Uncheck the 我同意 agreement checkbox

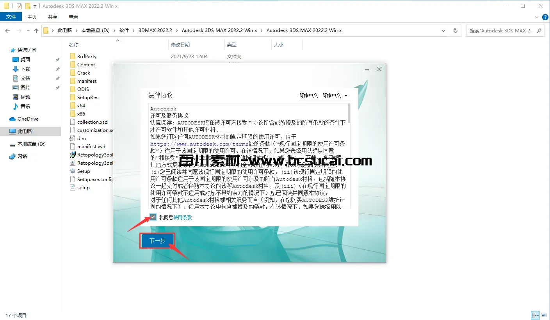153,217
